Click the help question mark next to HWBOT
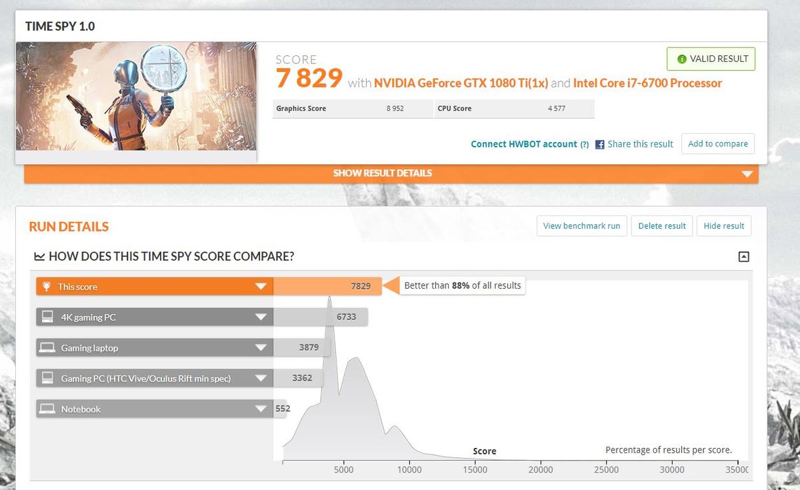This screenshot has height=490, width=800. tap(584, 144)
